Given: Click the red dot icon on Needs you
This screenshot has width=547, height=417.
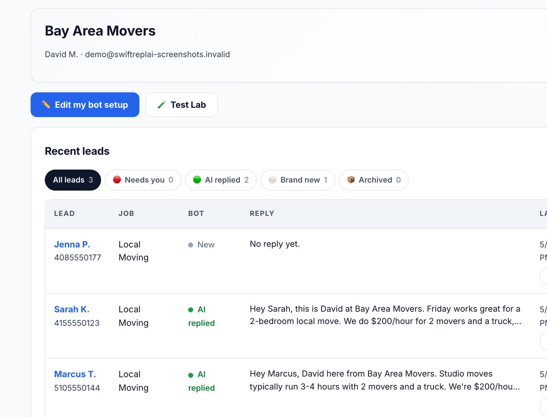Looking at the screenshot, I should pos(117,180).
